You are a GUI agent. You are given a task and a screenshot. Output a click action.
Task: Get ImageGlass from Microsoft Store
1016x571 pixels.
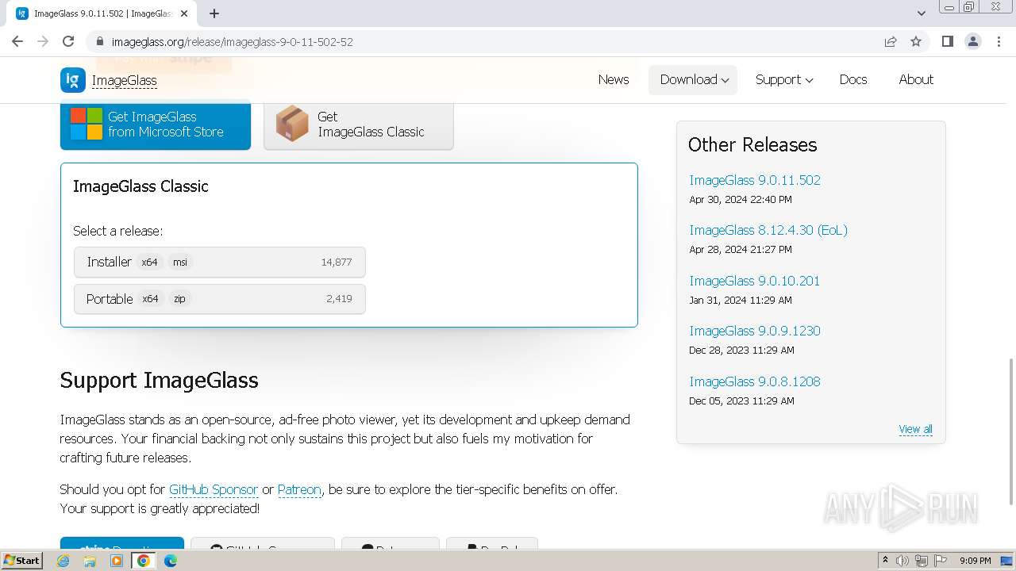[156, 125]
